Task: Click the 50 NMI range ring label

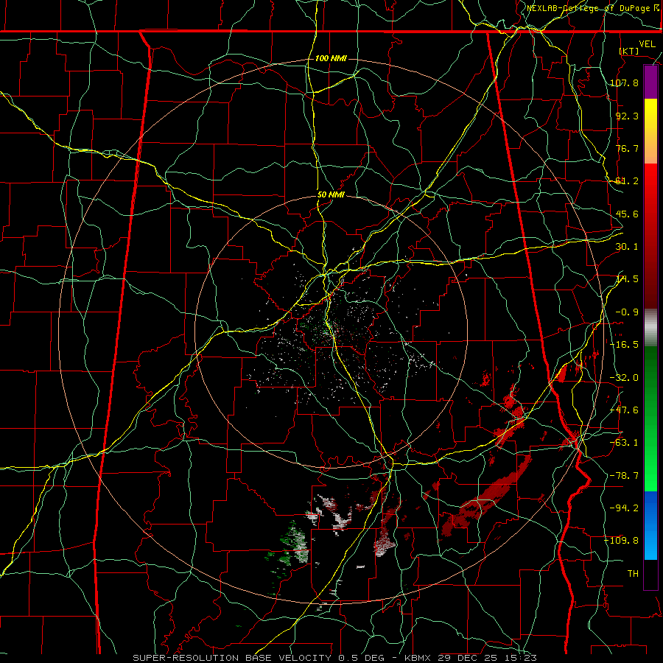Action: (x=331, y=195)
